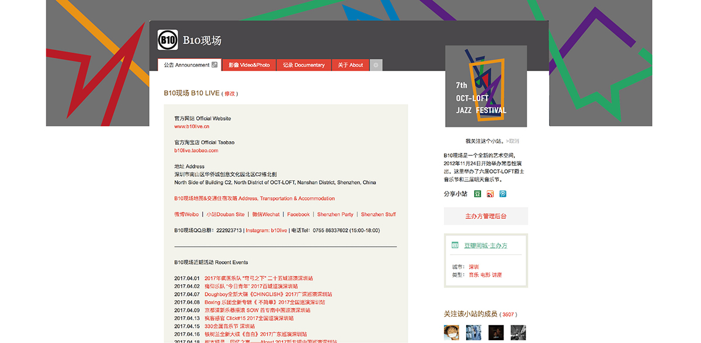The height and width of the screenshot is (343, 701).
Task: Open the Doughboy CHINGLISH event link
Action: click(268, 295)
